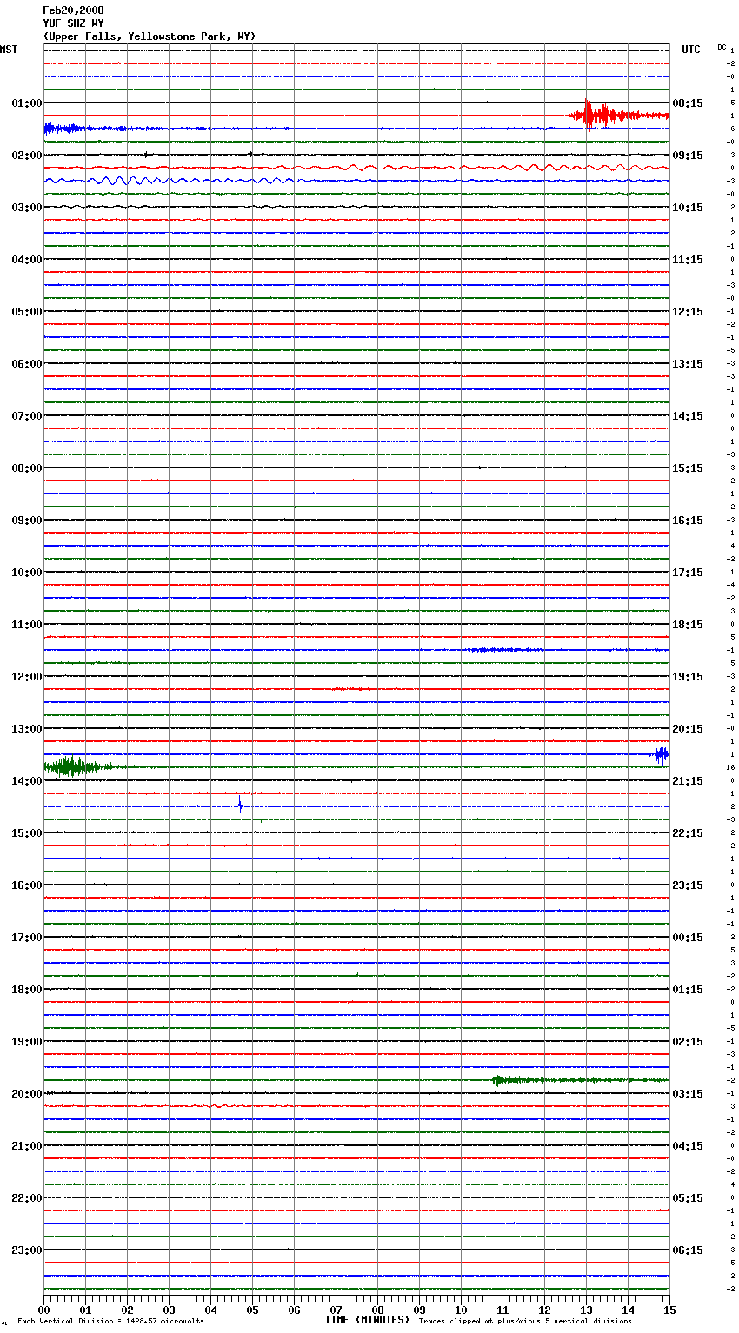Click the date label Feb20,2008
The width and height of the screenshot is (739, 1333).
(x=73, y=10)
